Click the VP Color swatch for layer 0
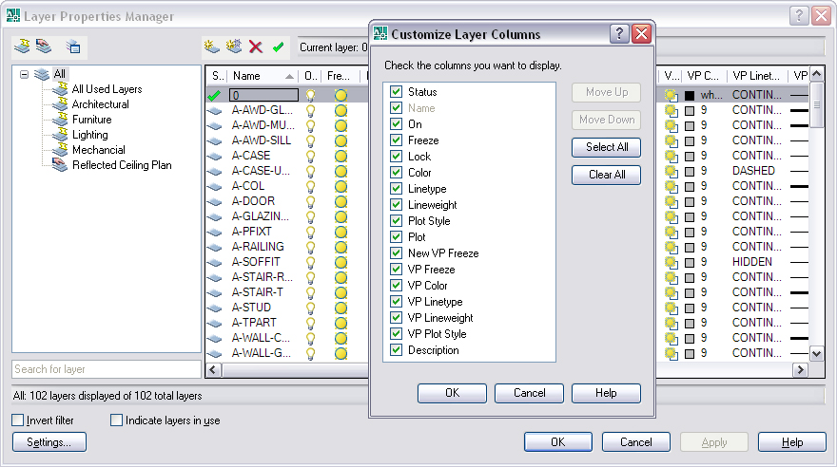Screen dimensions: 837x467 (x=691, y=95)
